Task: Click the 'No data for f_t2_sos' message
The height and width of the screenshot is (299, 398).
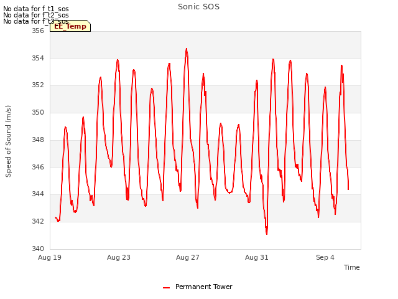Action: click(36, 15)
